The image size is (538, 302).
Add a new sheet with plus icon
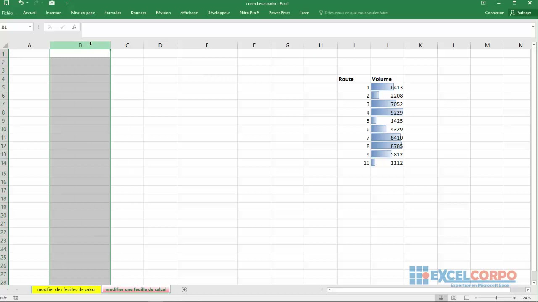click(184, 289)
